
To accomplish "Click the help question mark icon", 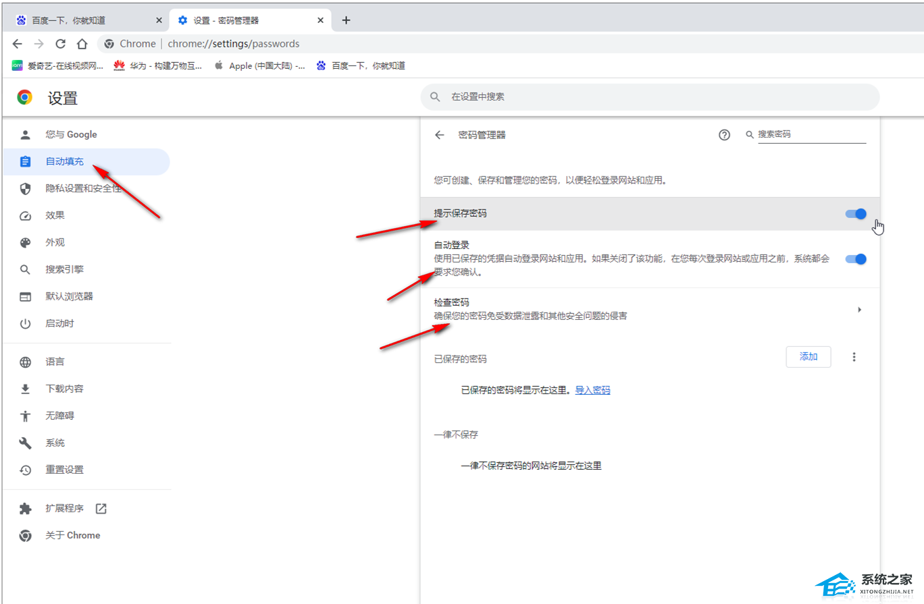I will pyautogui.click(x=724, y=135).
